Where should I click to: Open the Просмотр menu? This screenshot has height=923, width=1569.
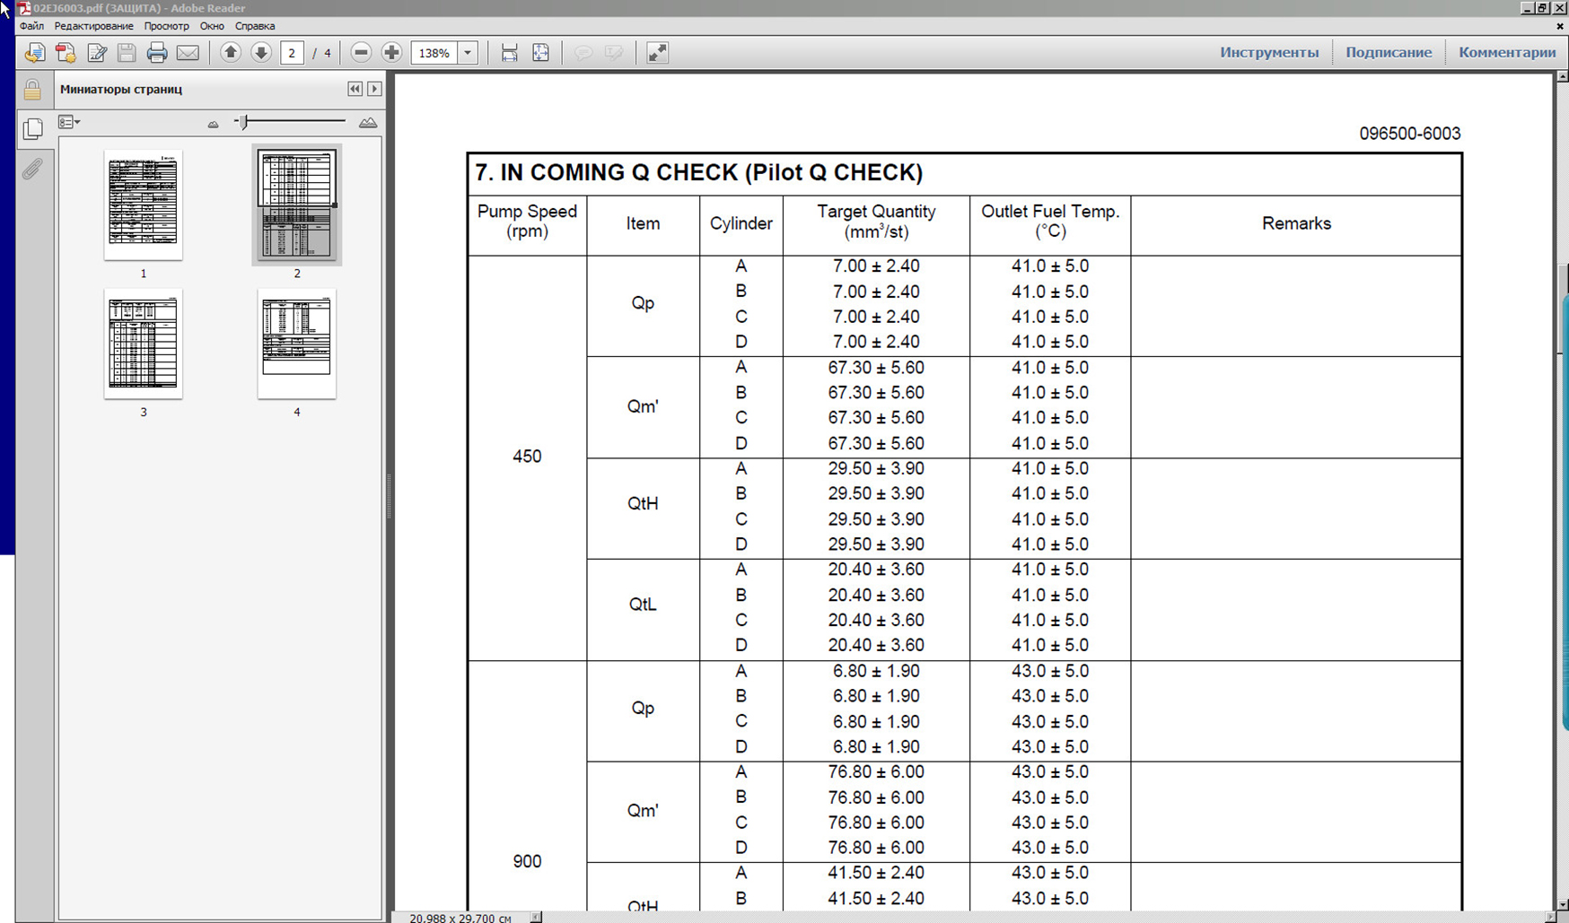click(x=166, y=26)
